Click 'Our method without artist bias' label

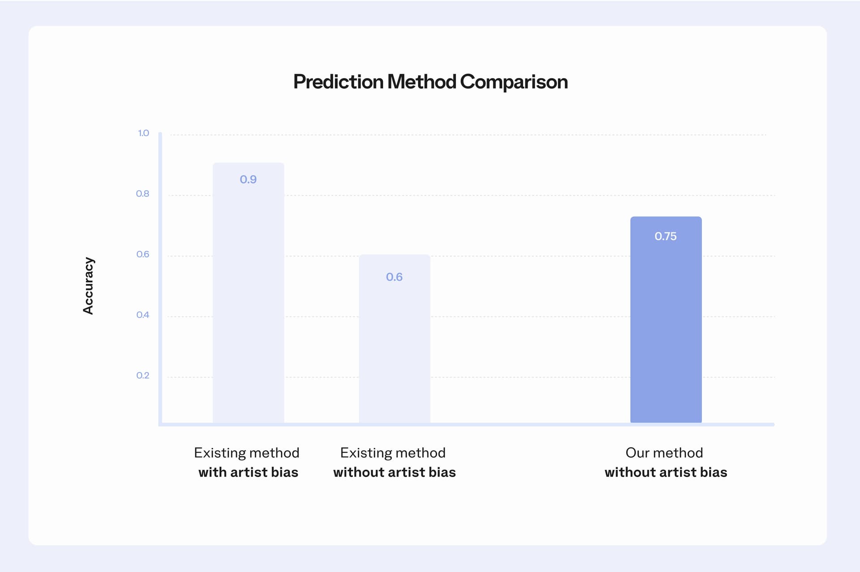click(x=666, y=462)
